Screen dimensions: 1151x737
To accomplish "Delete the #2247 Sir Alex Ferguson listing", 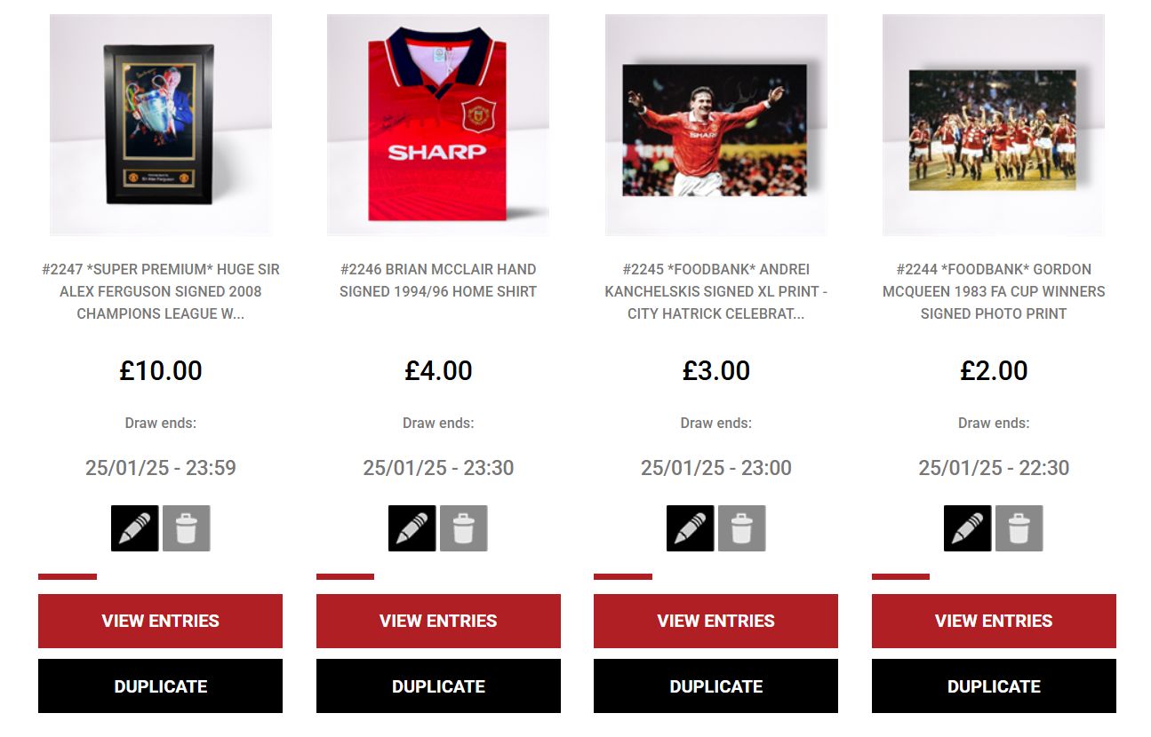I will point(187,528).
